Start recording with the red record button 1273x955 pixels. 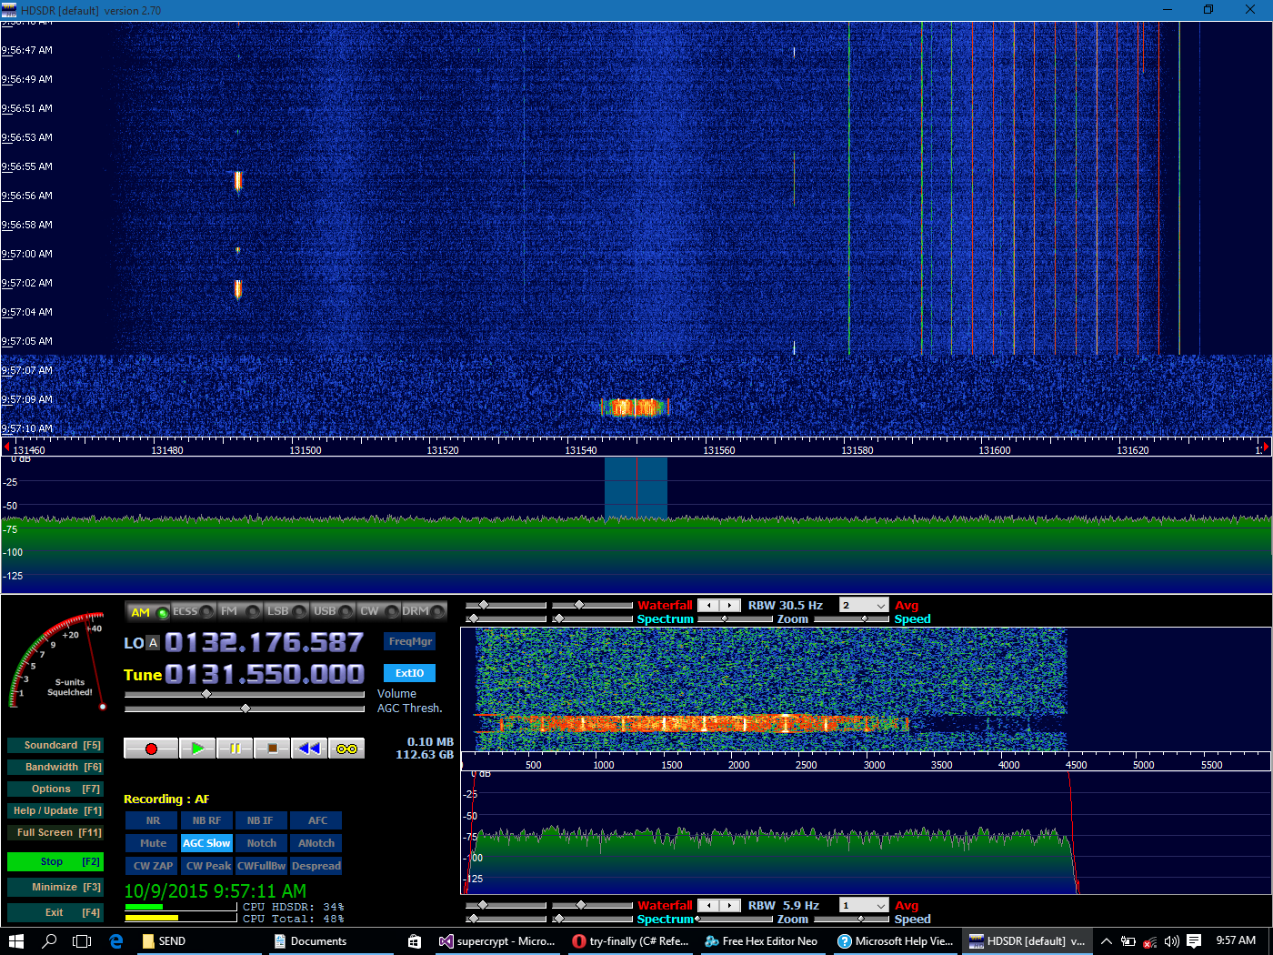tap(151, 748)
